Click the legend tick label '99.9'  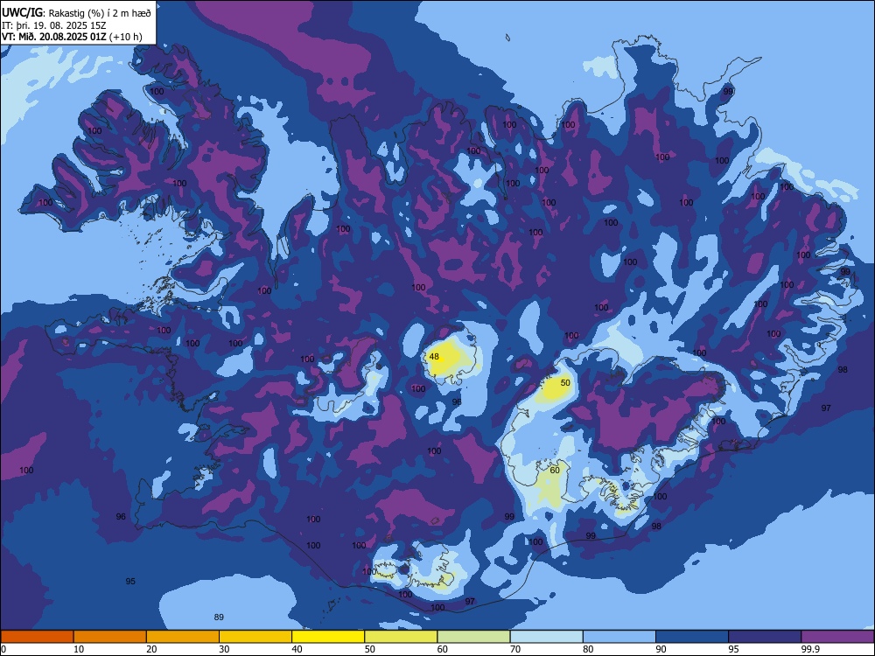(810, 649)
